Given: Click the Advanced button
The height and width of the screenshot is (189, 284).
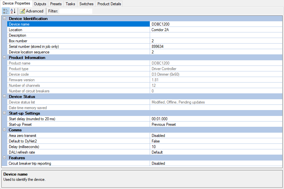Looking at the screenshot, I should click(32, 11).
